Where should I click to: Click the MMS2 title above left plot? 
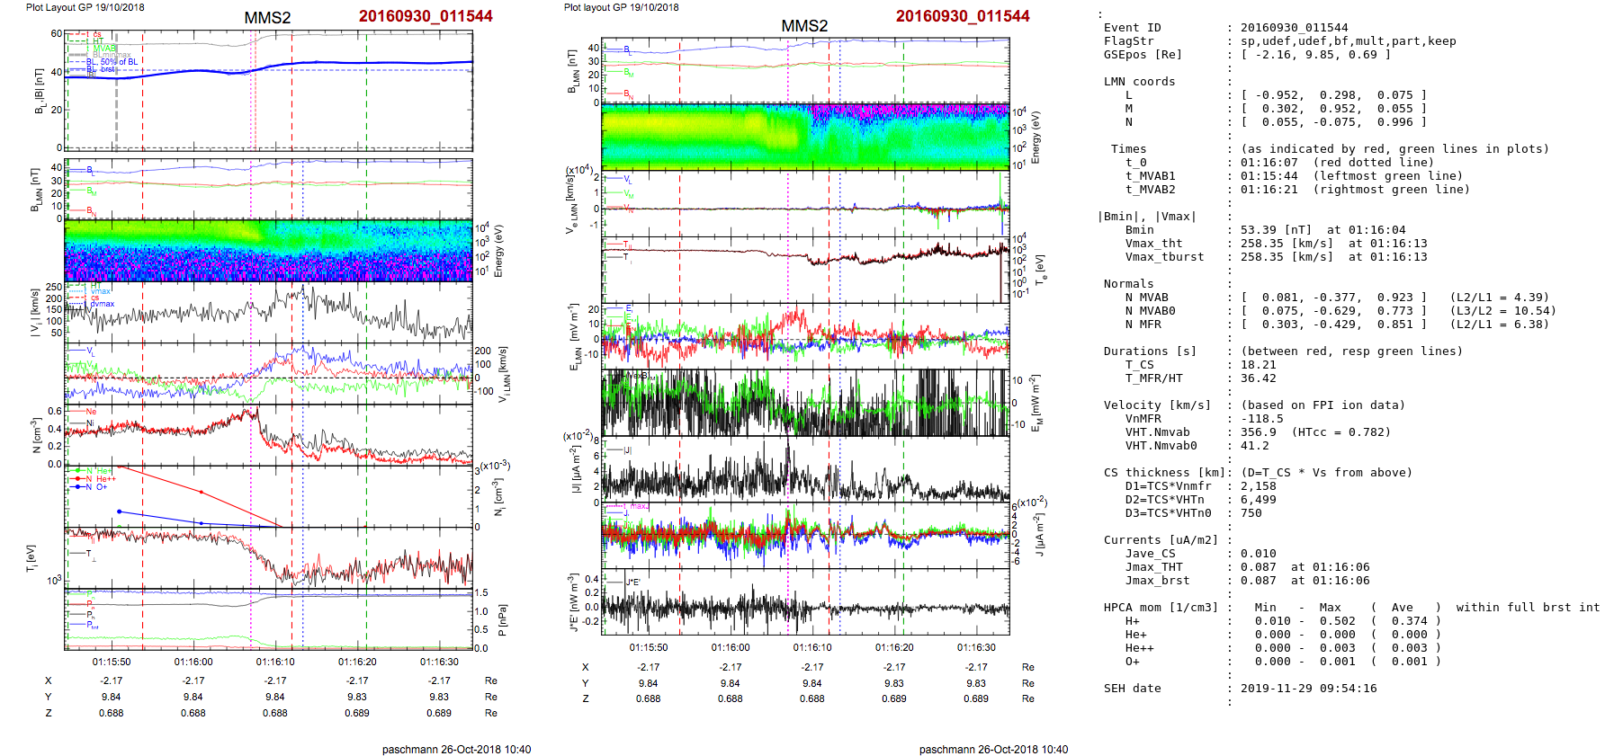point(267,18)
